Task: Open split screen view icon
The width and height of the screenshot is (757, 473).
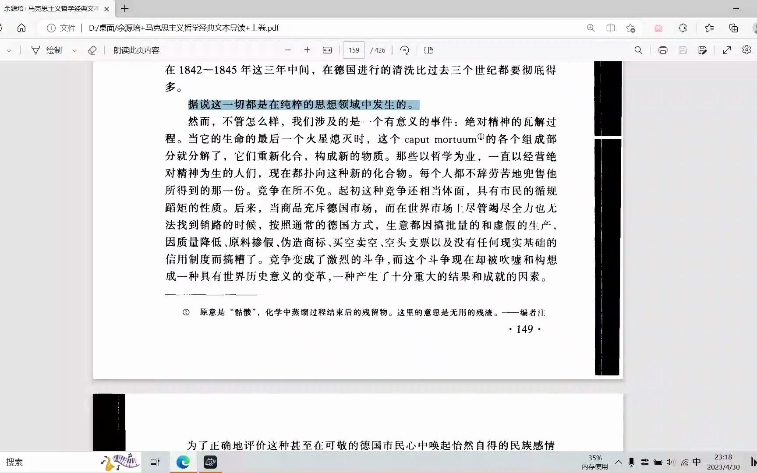Action: pyautogui.click(x=611, y=28)
